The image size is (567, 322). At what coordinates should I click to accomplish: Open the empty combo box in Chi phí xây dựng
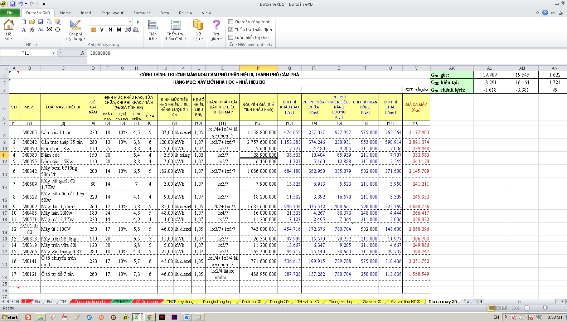(x=130, y=22)
